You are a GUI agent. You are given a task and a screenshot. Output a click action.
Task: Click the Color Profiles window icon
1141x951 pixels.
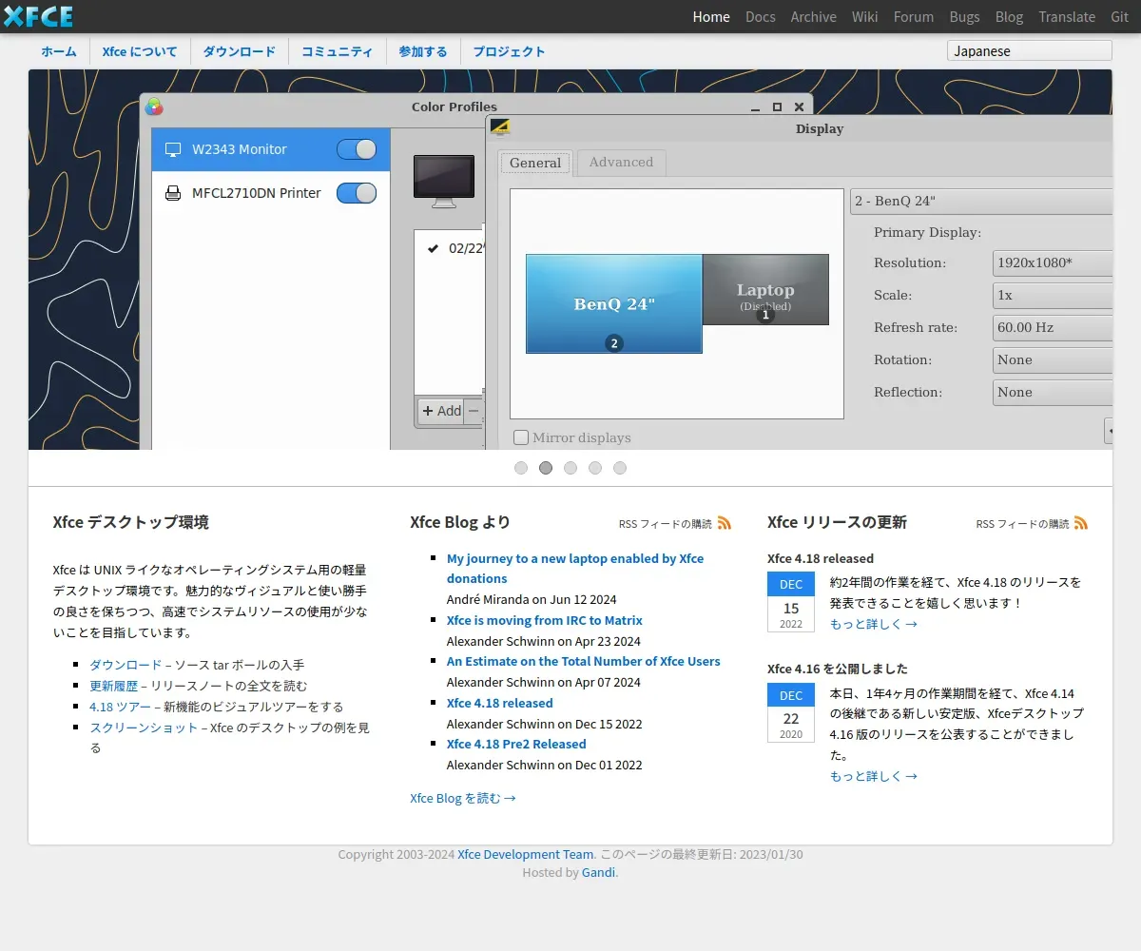coord(154,107)
